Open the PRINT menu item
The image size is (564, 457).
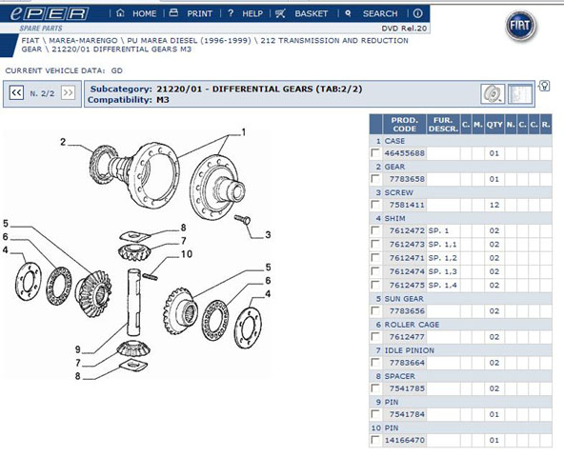pos(200,13)
